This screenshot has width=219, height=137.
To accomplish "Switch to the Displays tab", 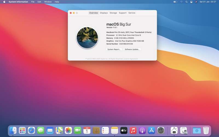I will [x=104, y=13].
